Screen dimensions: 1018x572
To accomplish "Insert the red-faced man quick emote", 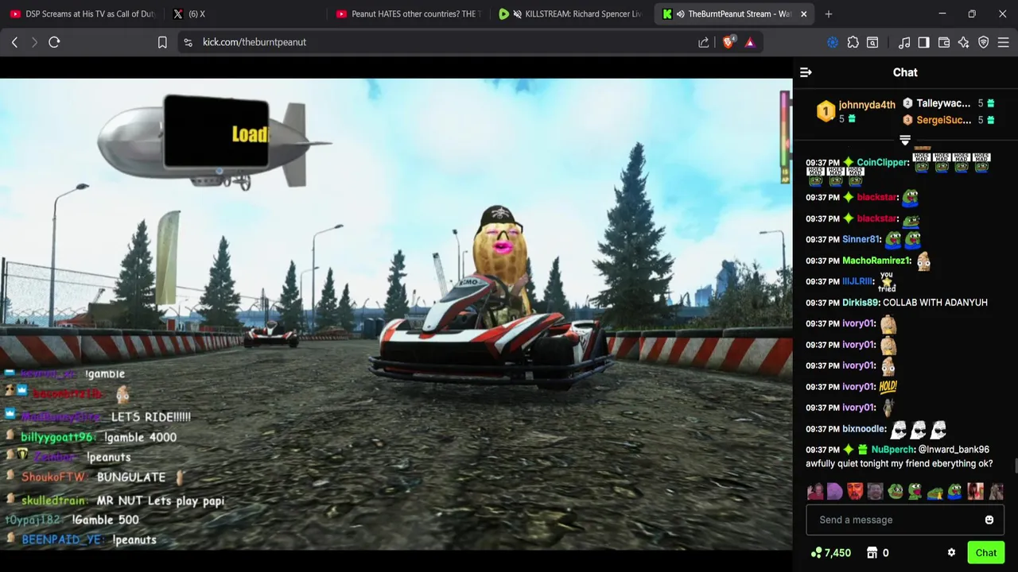I will click(855, 492).
